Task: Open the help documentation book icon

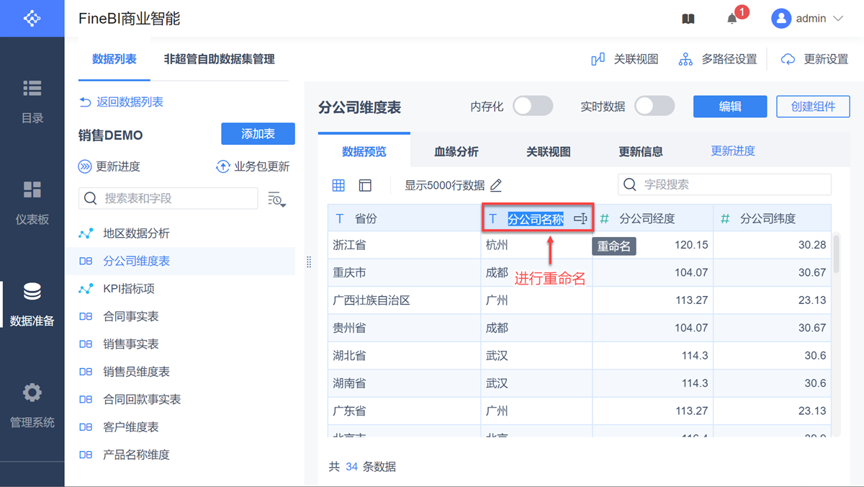Action: [688, 19]
